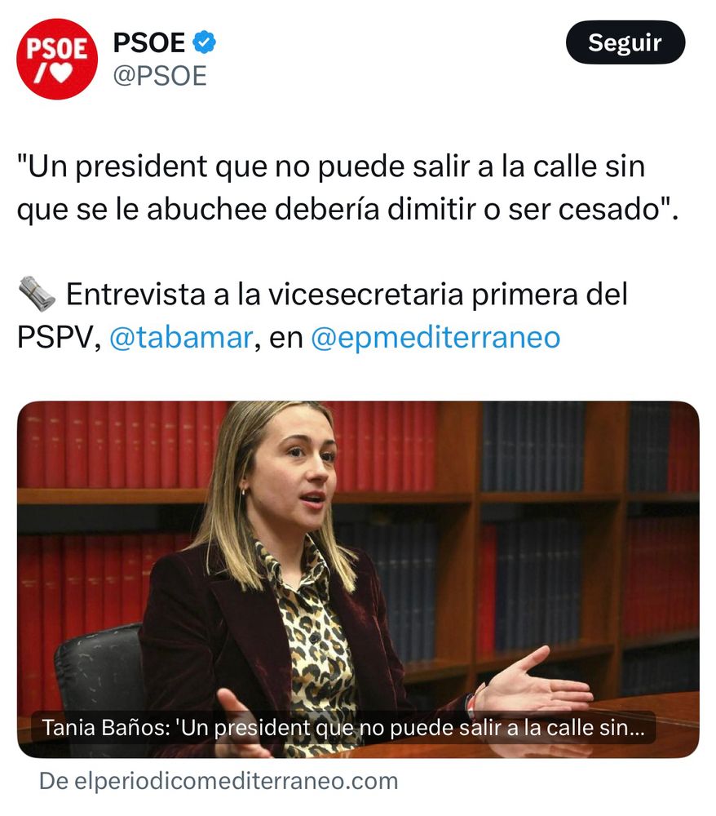Open the elperiodicomediterraneo.com source link

[219, 781]
